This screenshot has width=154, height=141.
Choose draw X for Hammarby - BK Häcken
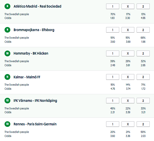click(128, 53)
